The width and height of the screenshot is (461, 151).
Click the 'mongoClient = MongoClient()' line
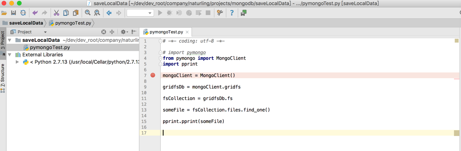click(199, 75)
